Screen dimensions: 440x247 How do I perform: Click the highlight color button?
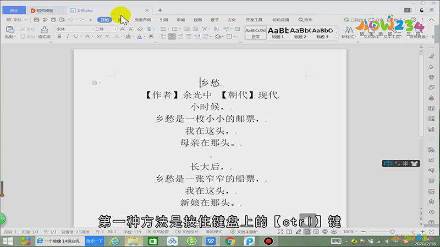point(128,36)
